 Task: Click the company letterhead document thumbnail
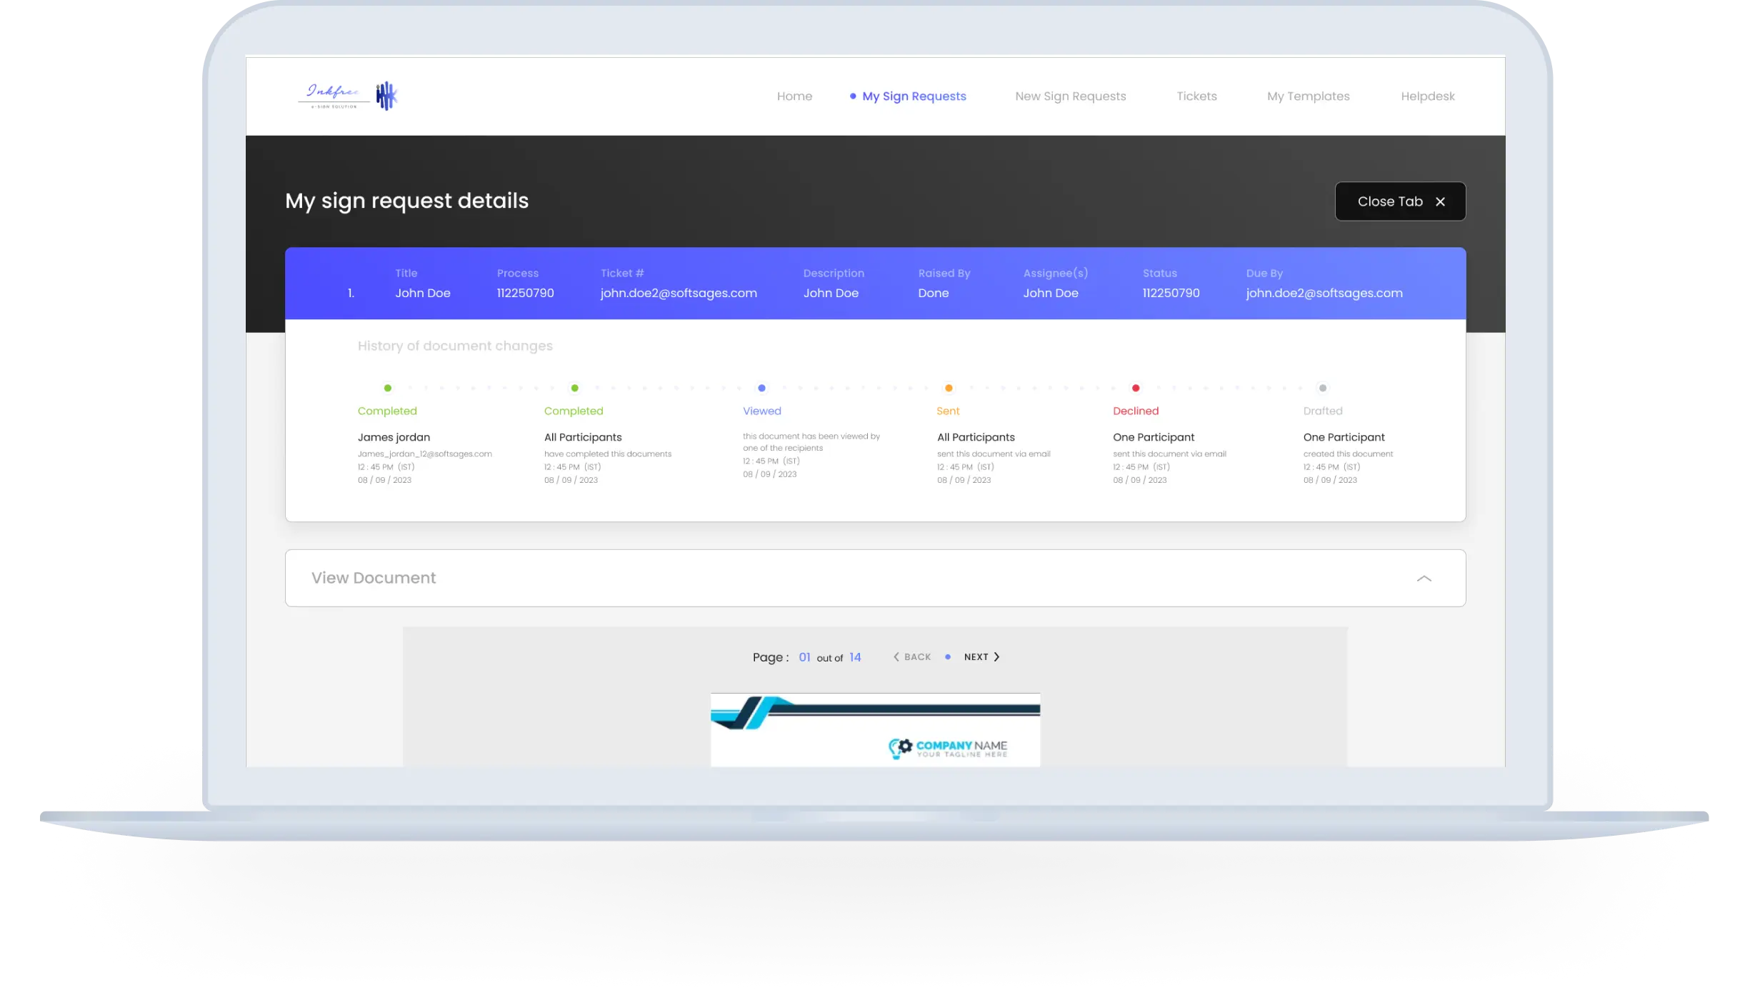coord(875,729)
